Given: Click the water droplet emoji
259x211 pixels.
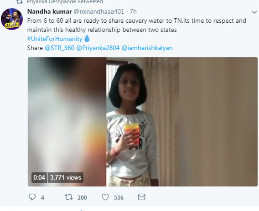Looking at the screenshot, I should 87,39.
